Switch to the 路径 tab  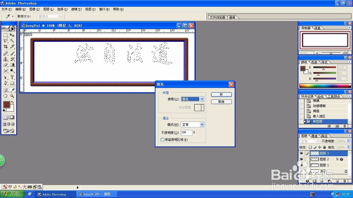tap(324, 136)
